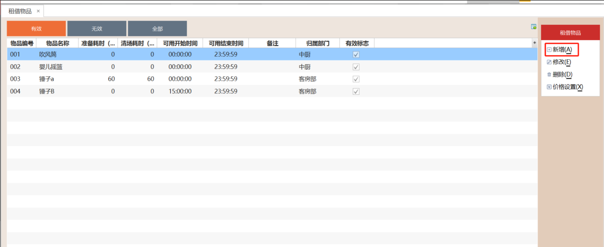The width and height of the screenshot is (604, 247).
Task: Expand column chooser plus button in header
Action: click(x=534, y=43)
